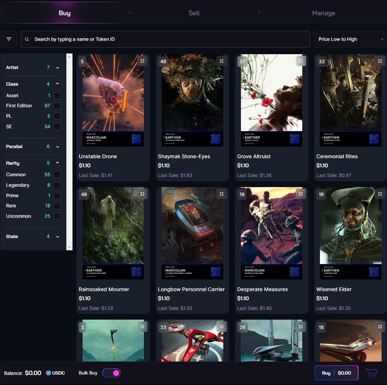Image resolution: width=387 pixels, height=385 pixels.
Task: Click the filter panel scroll up arrow
Action: (69, 57)
